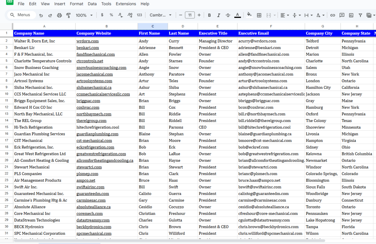Select cell 'Lake Hopatcong'
This screenshot has width=376, height=244.
pyautogui.click(x=323, y=220)
